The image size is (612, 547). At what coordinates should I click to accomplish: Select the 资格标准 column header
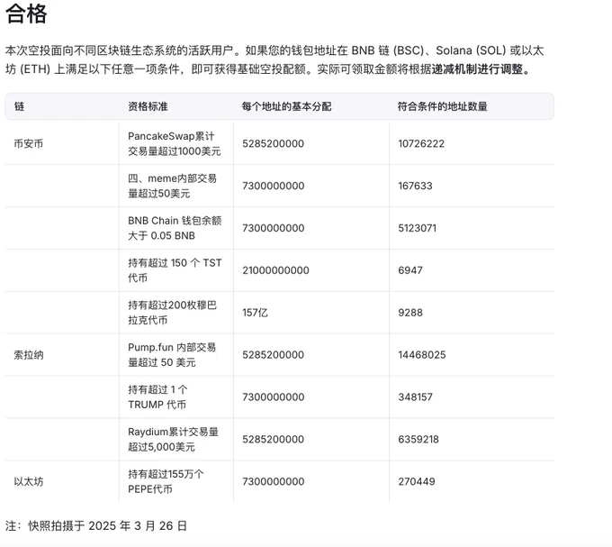(148, 106)
